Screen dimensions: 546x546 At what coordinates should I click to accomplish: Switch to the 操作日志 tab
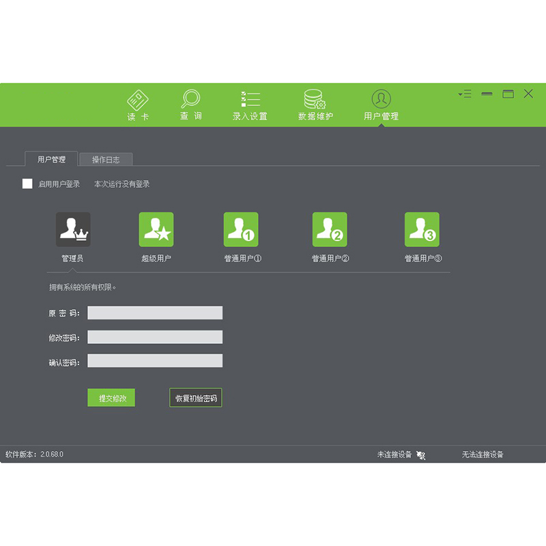[106, 160]
